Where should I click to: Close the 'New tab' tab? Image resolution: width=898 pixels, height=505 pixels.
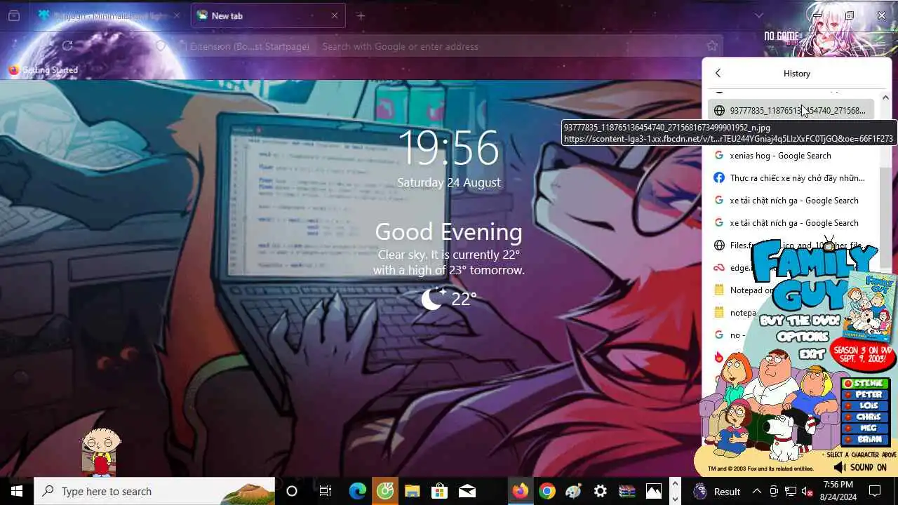(335, 15)
